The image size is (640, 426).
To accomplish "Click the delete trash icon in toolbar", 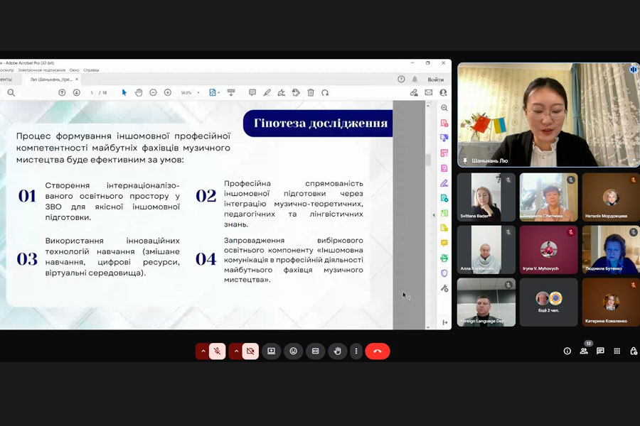I will [x=311, y=92].
